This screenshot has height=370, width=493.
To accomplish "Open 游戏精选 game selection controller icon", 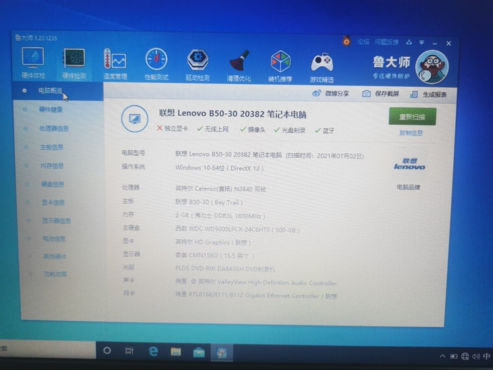I will 321,67.
